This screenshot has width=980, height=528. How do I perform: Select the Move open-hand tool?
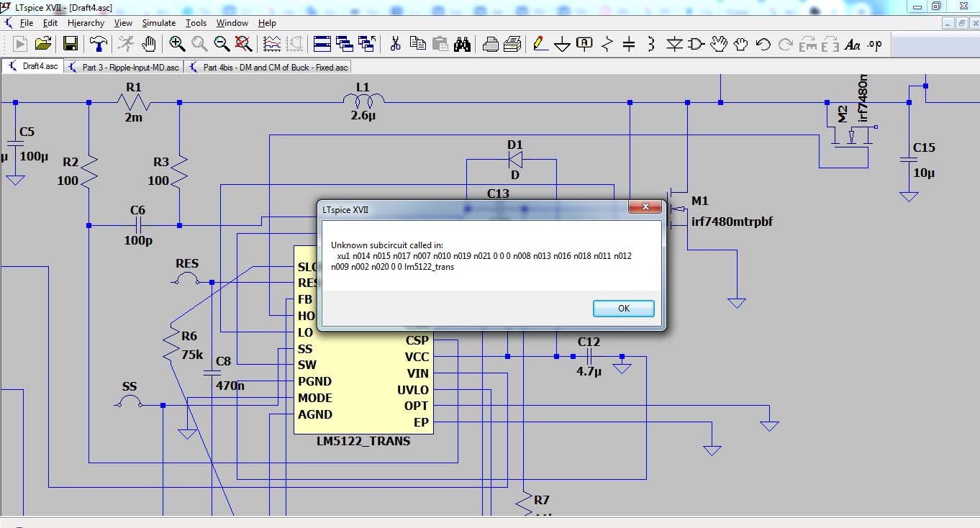718,44
